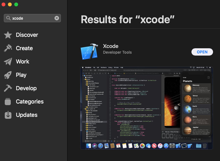Clear the xcode search text
This screenshot has width=220, height=161.
click(57, 18)
